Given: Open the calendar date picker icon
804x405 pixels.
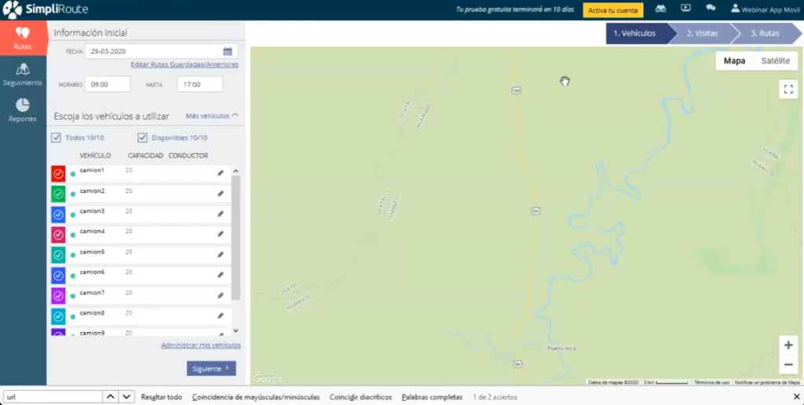Looking at the screenshot, I should pyautogui.click(x=228, y=51).
